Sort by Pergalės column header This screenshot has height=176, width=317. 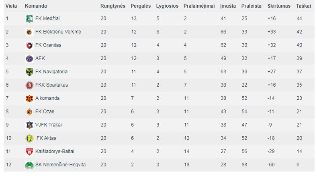coord(141,6)
